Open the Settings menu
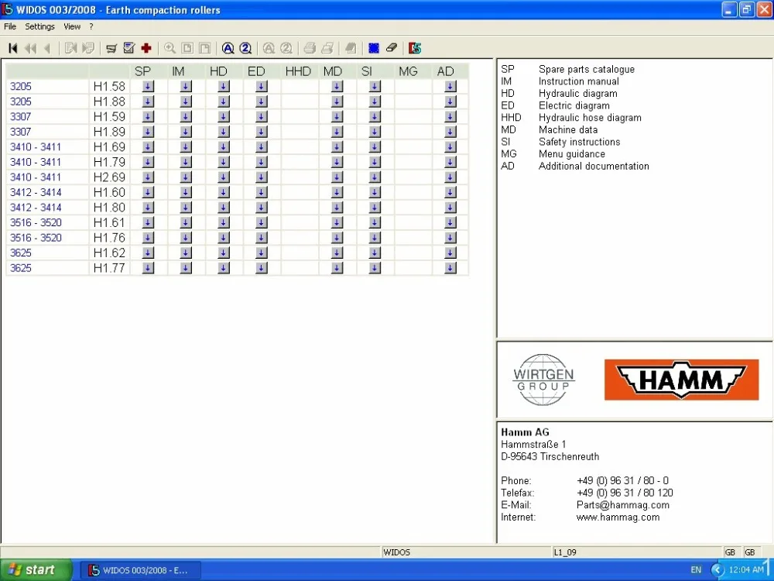774x581 pixels. click(40, 26)
